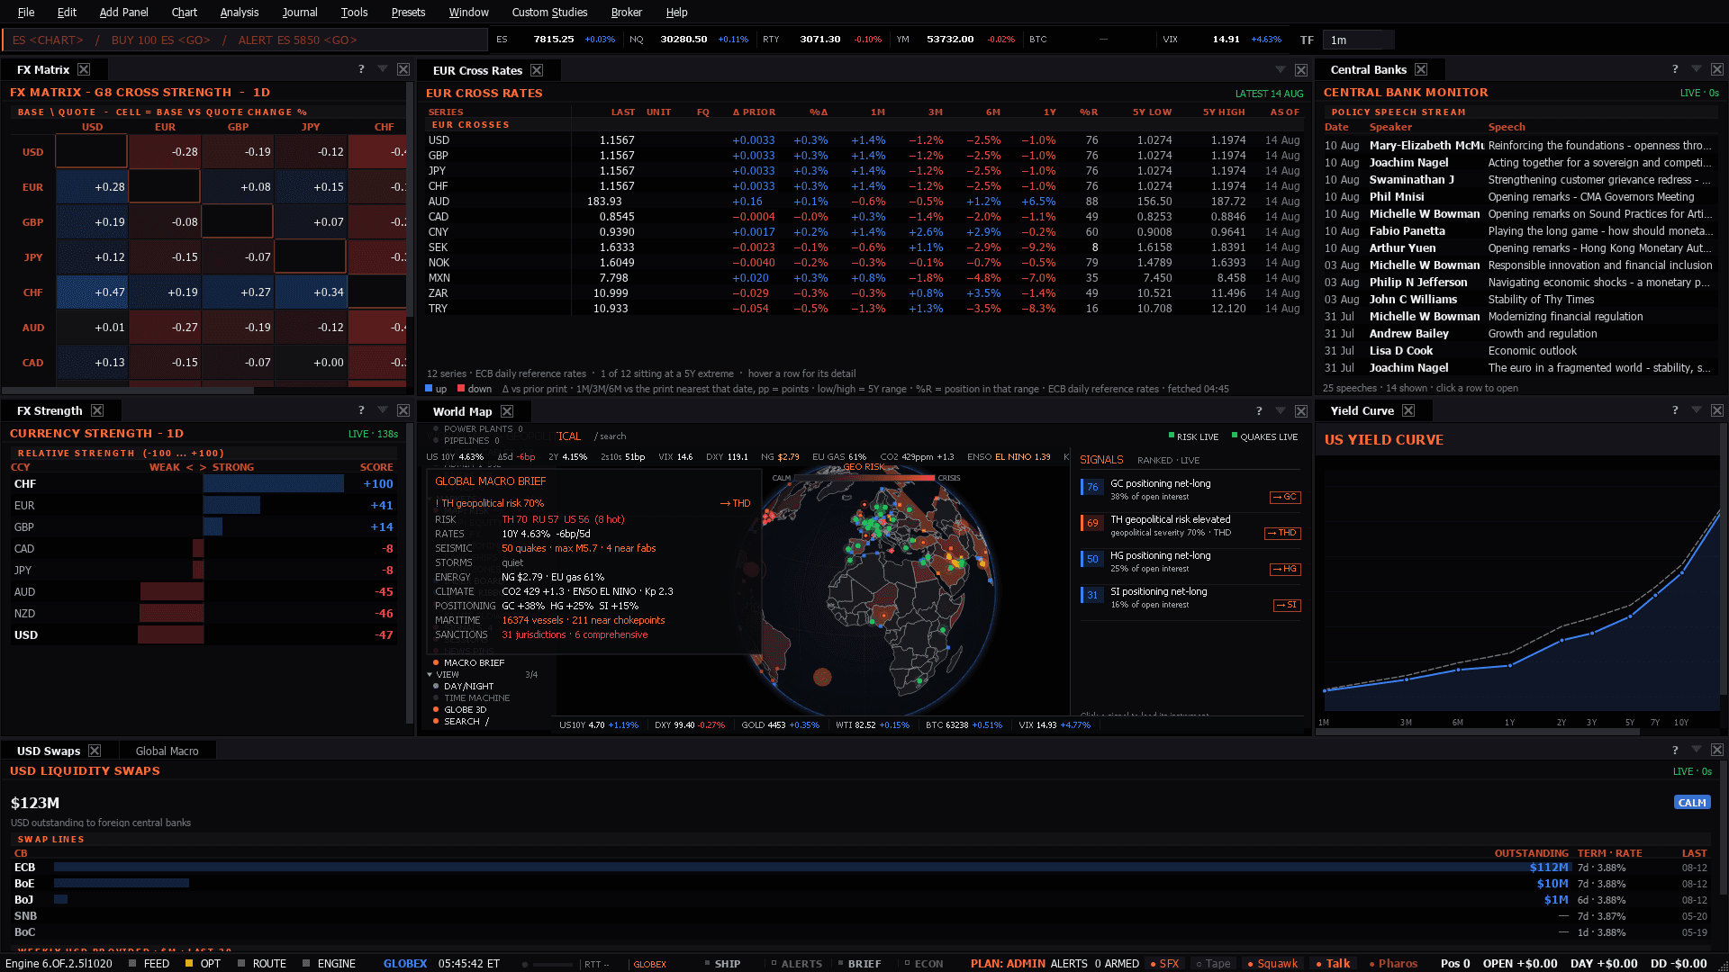1729x972 pixels.
Task: Open help for USD Swaps panel
Action: (1675, 750)
